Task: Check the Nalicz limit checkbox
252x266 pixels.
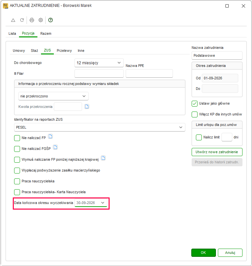Action: tap(199, 137)
